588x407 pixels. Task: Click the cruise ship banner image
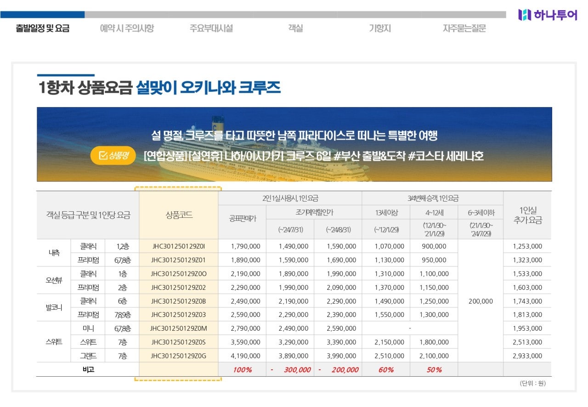(294, 144)
